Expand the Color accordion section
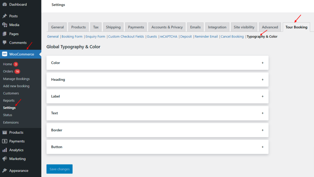Screen dimensions: 314x177 (262, 63)
